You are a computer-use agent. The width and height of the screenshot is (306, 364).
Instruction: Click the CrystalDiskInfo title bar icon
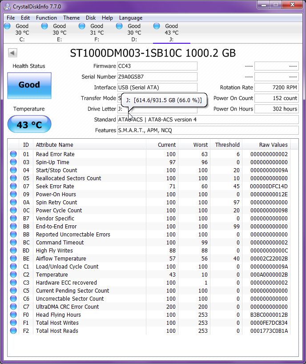pos(7,7)
